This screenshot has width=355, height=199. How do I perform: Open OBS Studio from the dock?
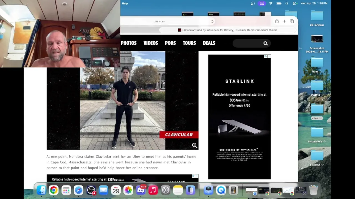point(91,190)
